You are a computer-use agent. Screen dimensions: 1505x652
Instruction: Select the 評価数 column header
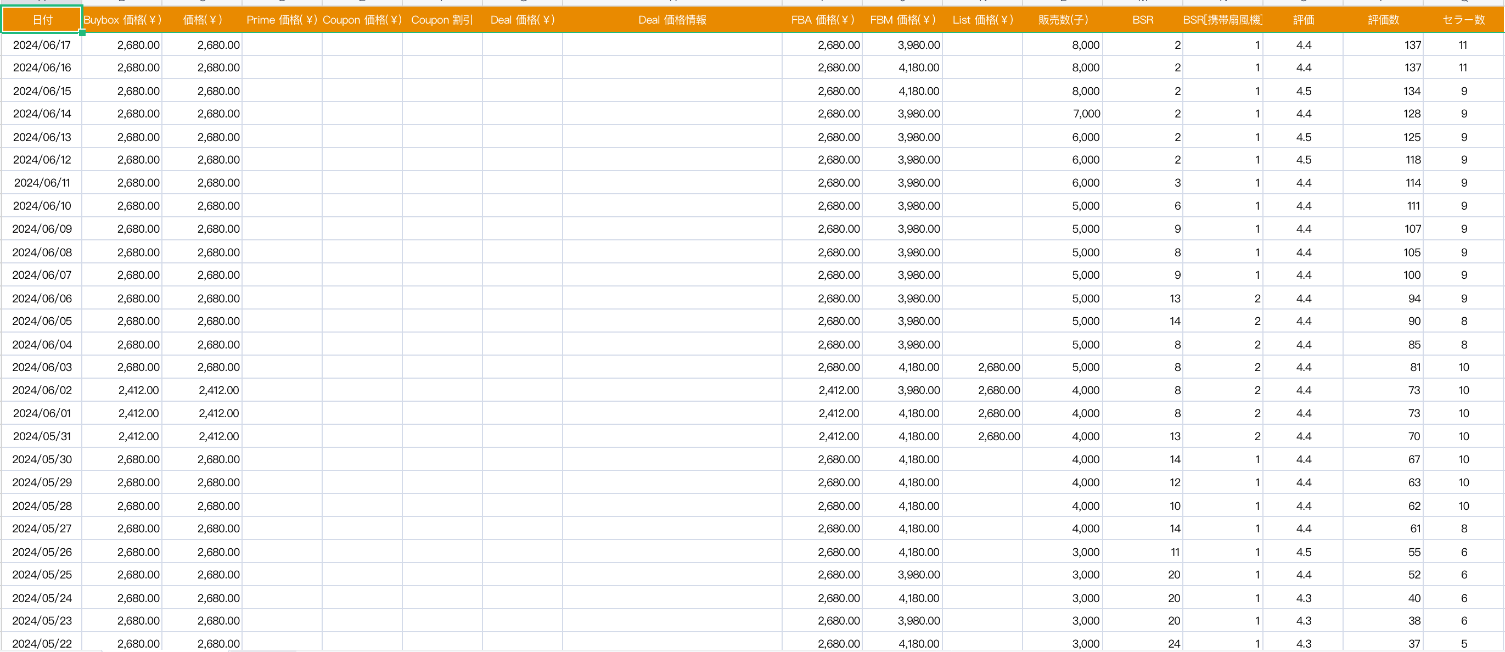tap(1383, 20)
